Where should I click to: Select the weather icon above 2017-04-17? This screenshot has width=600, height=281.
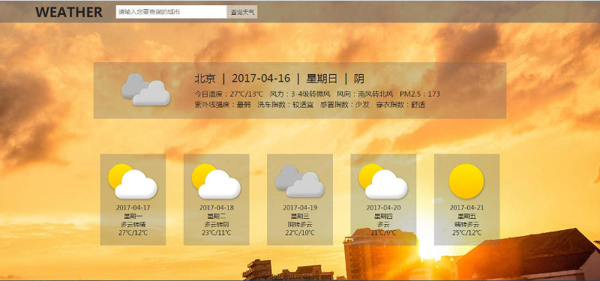(x=133, y=181)
